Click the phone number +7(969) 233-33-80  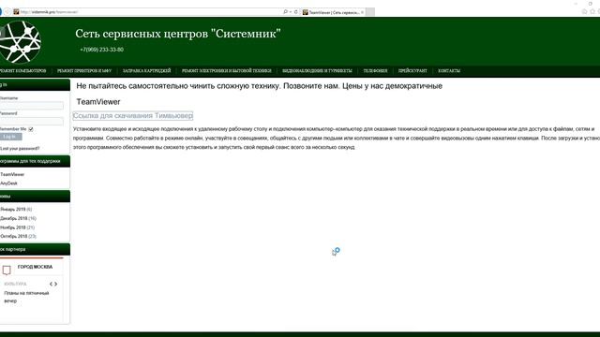(102, 50)
